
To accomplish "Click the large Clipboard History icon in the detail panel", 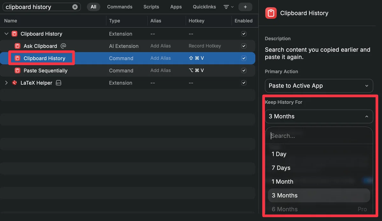I will [271, 13].
